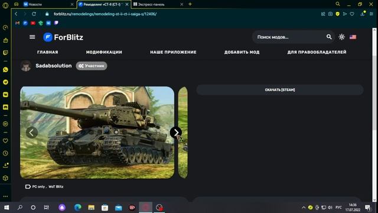Click the ForBlitz logo
378x213 pixels.
[63, 37]
